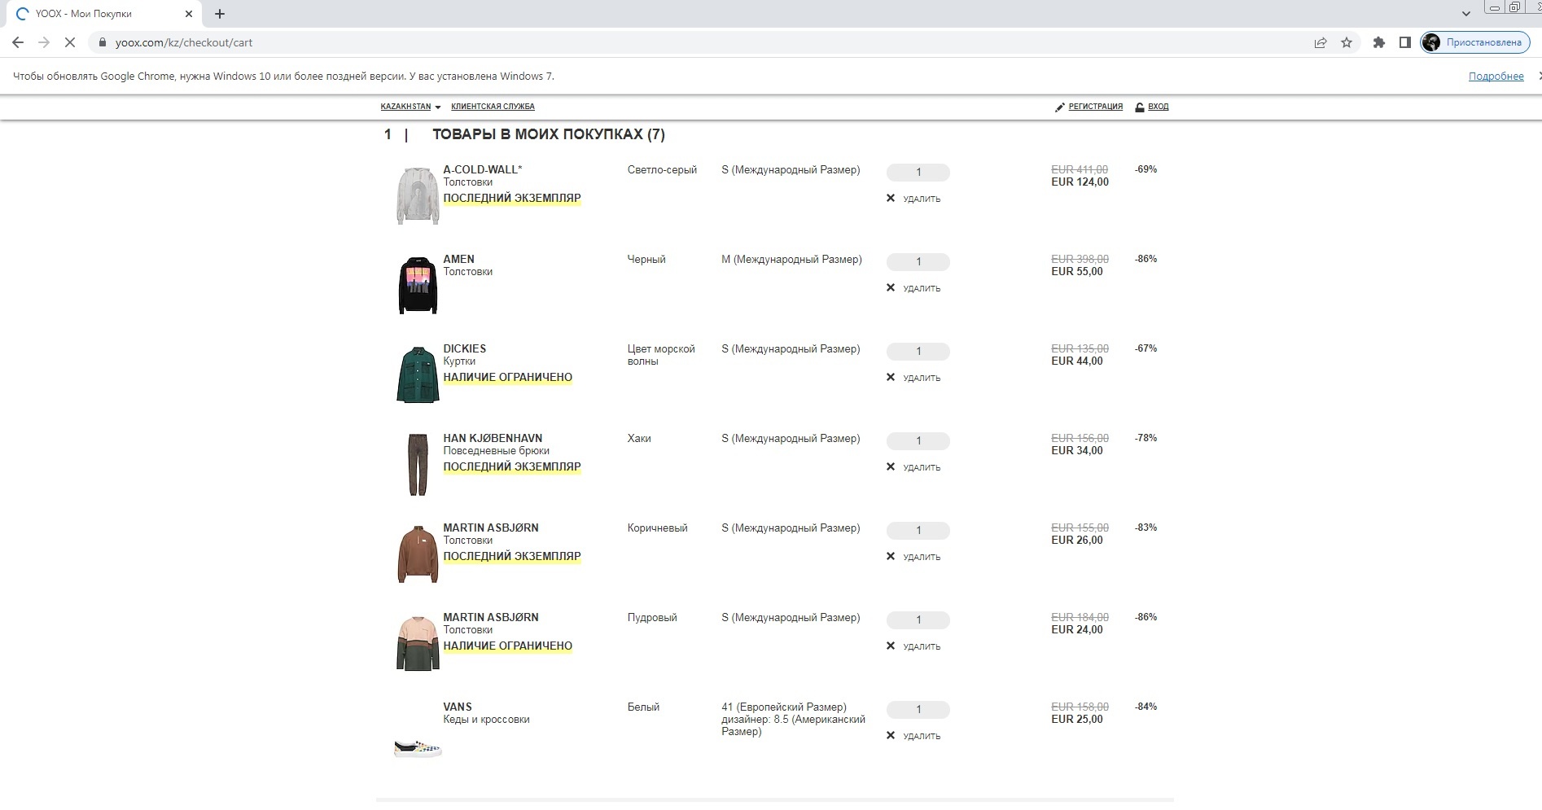Toggle the Chrome side panel icon

coord(1404,42)
